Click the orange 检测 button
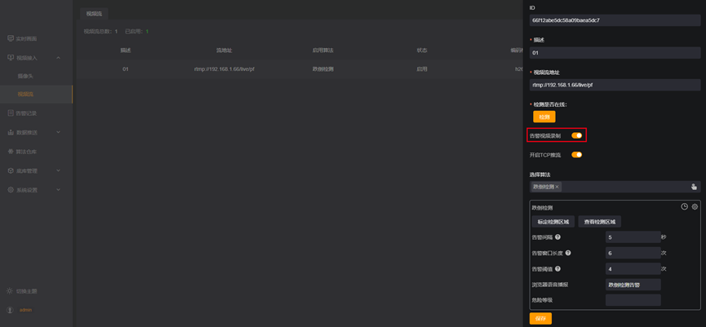Image resolution: width=706 pixels, height=327 pixels. coord(544,117)
